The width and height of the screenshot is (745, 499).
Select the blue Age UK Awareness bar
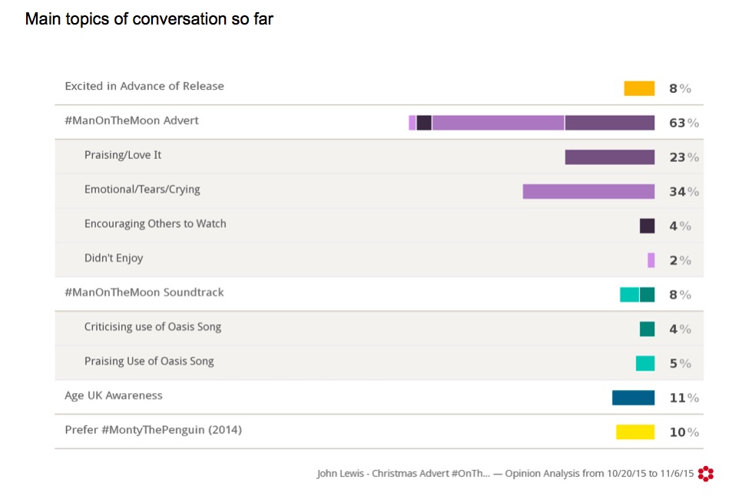pos(633,398)
